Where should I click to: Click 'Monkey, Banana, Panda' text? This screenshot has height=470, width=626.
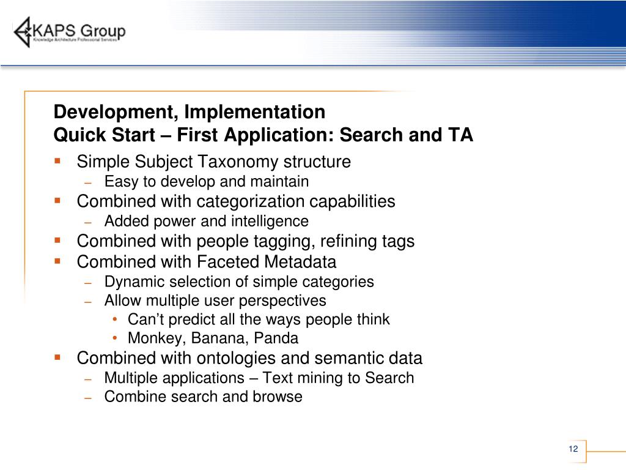coord(213,338)
